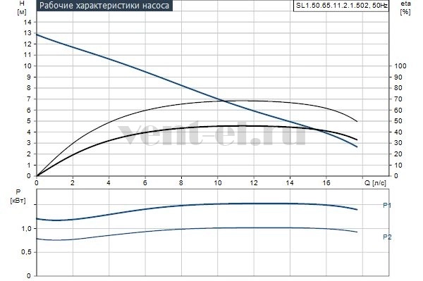Click the value 100 on the eta axis
This screenshot has height=281, width=423.
point(400,66)
